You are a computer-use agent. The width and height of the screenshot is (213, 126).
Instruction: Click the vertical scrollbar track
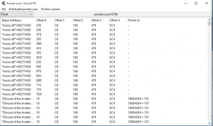click(210, 80)
